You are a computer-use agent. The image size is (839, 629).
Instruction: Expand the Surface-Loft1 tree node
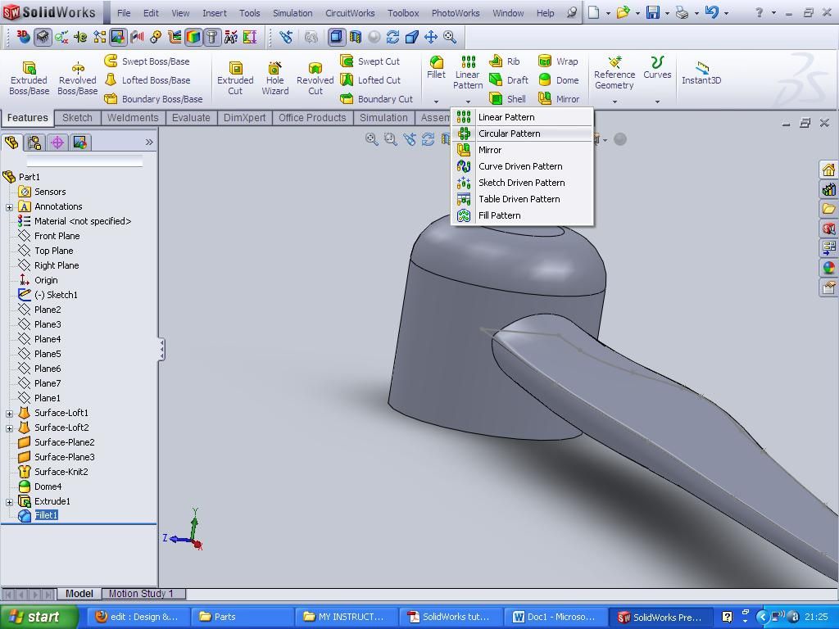pos(9,413)
